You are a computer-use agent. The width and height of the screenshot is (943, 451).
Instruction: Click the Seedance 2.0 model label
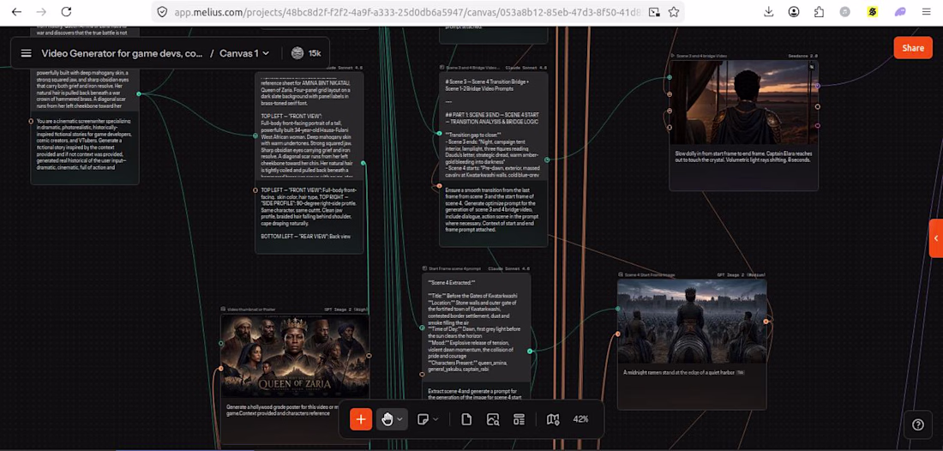[x=803, y=56]
